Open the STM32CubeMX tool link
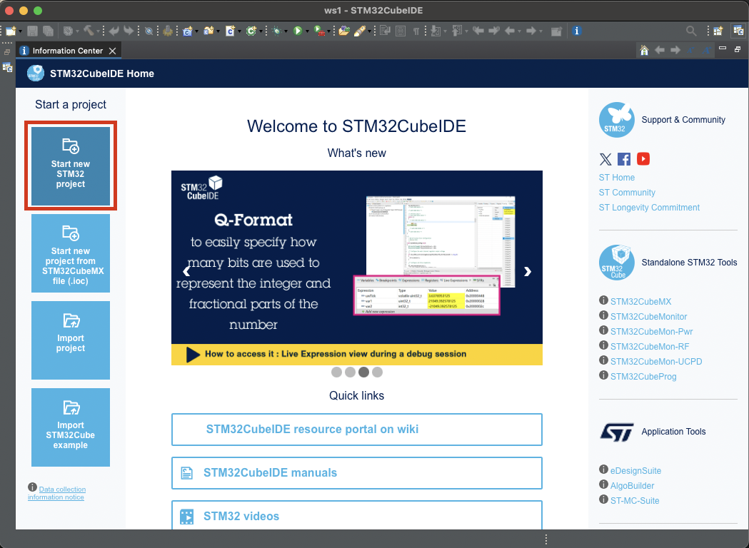The image size is (749, 548). 640,302
